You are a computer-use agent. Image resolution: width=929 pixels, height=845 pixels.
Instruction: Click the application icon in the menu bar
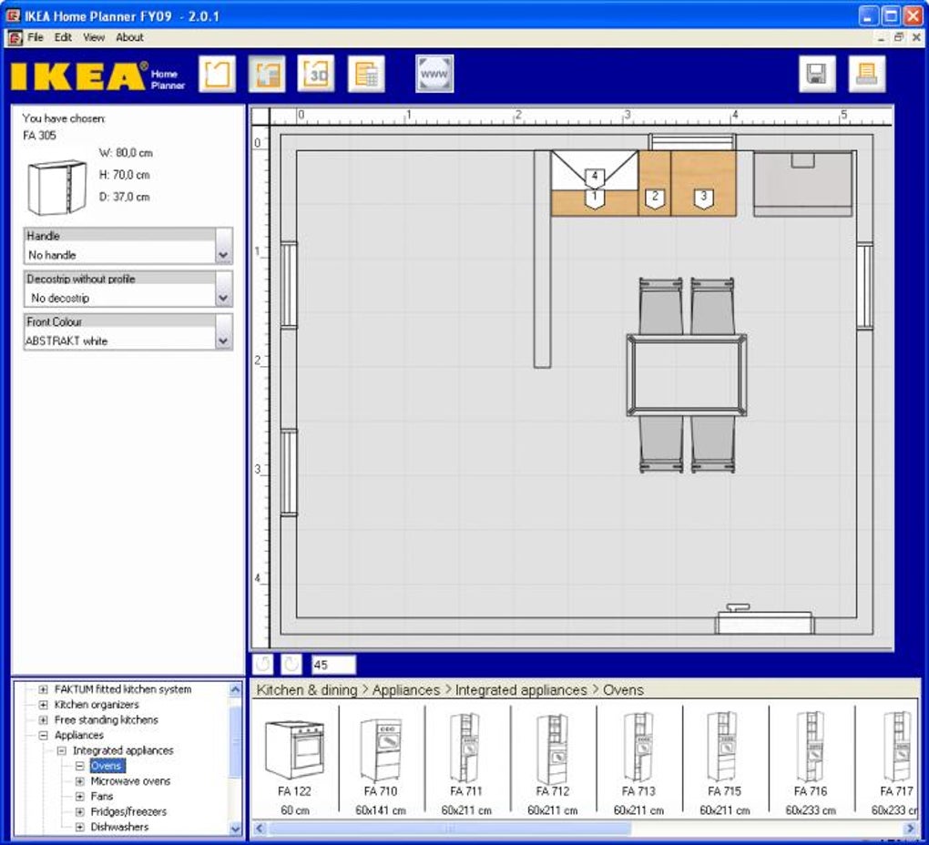coord(15,37)
